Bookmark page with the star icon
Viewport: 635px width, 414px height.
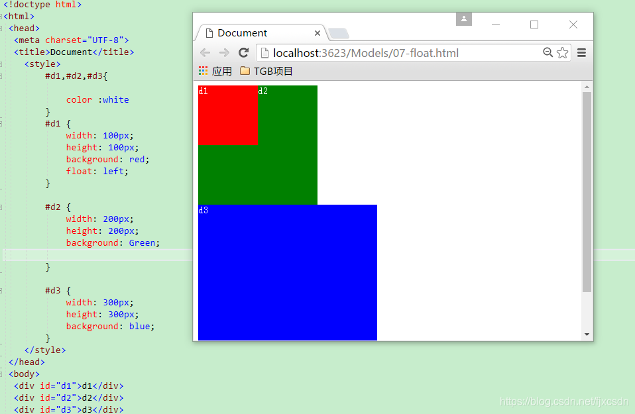tap(562, 52)
